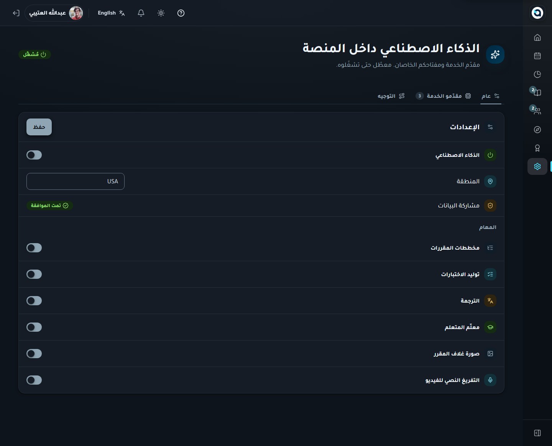Viewport: 552px width, 446px height.
Task: Click the platform logo
Action: (537, 13)
